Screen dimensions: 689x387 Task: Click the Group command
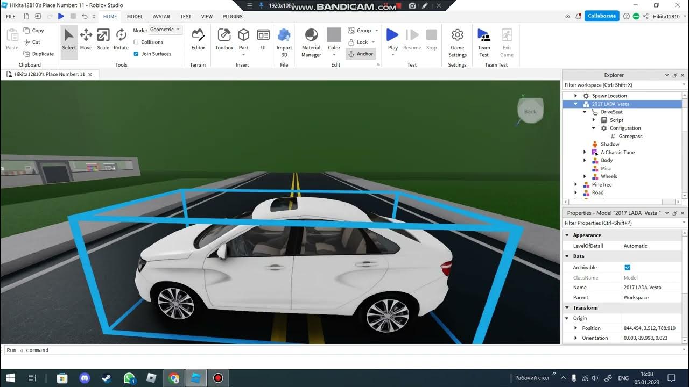(x=360, y=31)
